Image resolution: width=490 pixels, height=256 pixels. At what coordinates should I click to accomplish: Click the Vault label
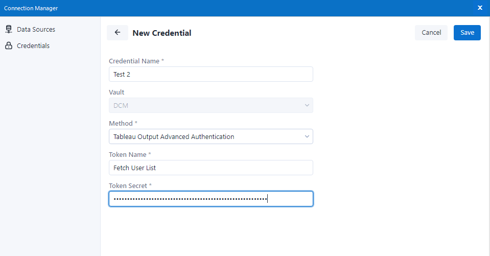tap(116, 92)
